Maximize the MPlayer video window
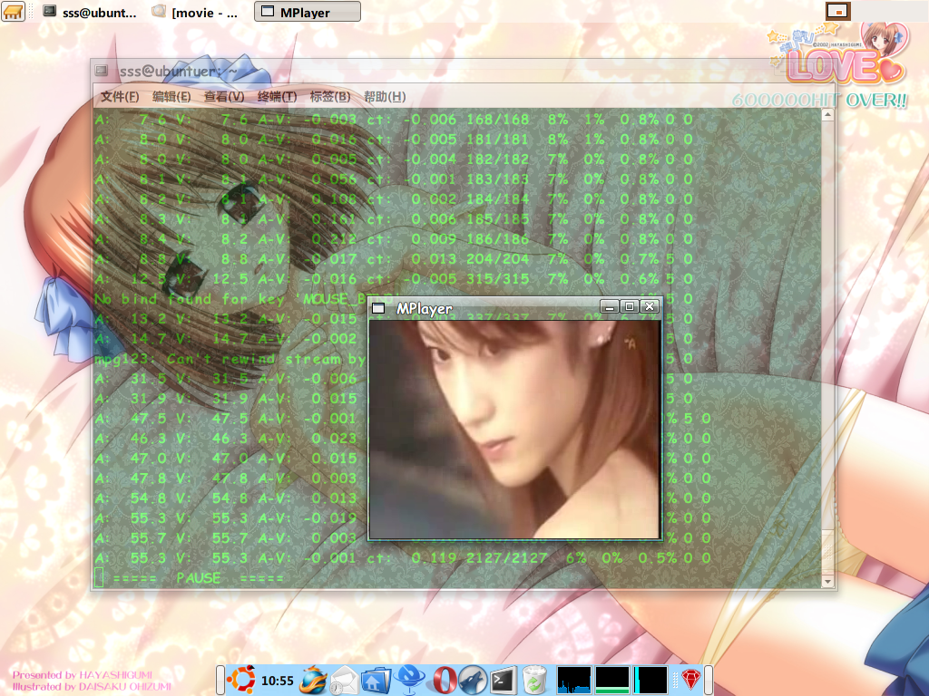Image resolution: width=929 pixels, height=696 pixels. click(x=630, y=306)
